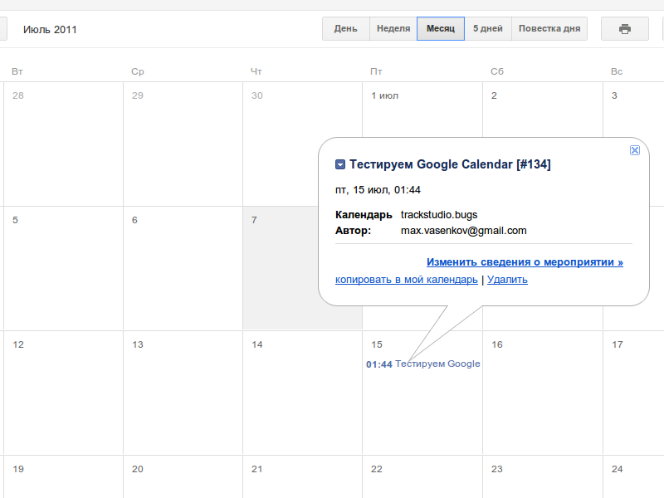The image size is (664, 498).
Task: Click Удалить link in popup
Action: click(x=507, y=280)
